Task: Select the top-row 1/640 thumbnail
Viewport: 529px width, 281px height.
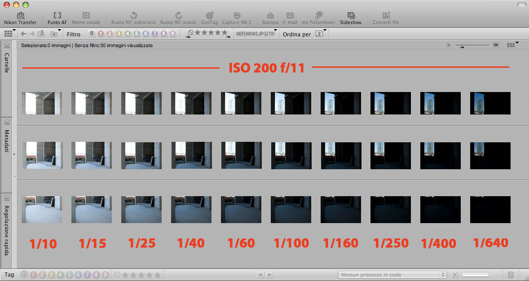Action: click(490, 103)
